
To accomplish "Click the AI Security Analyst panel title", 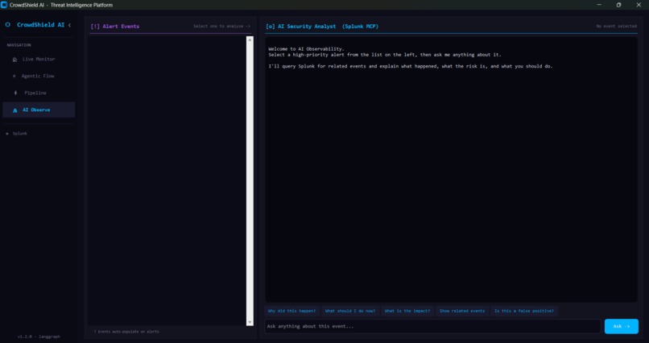I will point(322,27).
